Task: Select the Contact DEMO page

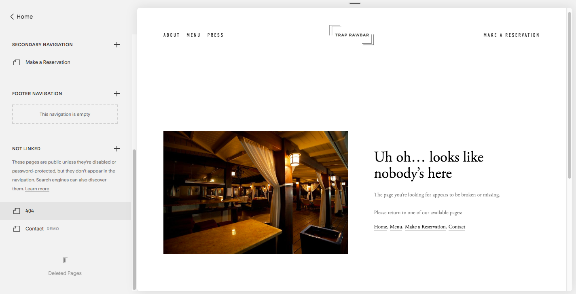Action: (x=35, y=228)
